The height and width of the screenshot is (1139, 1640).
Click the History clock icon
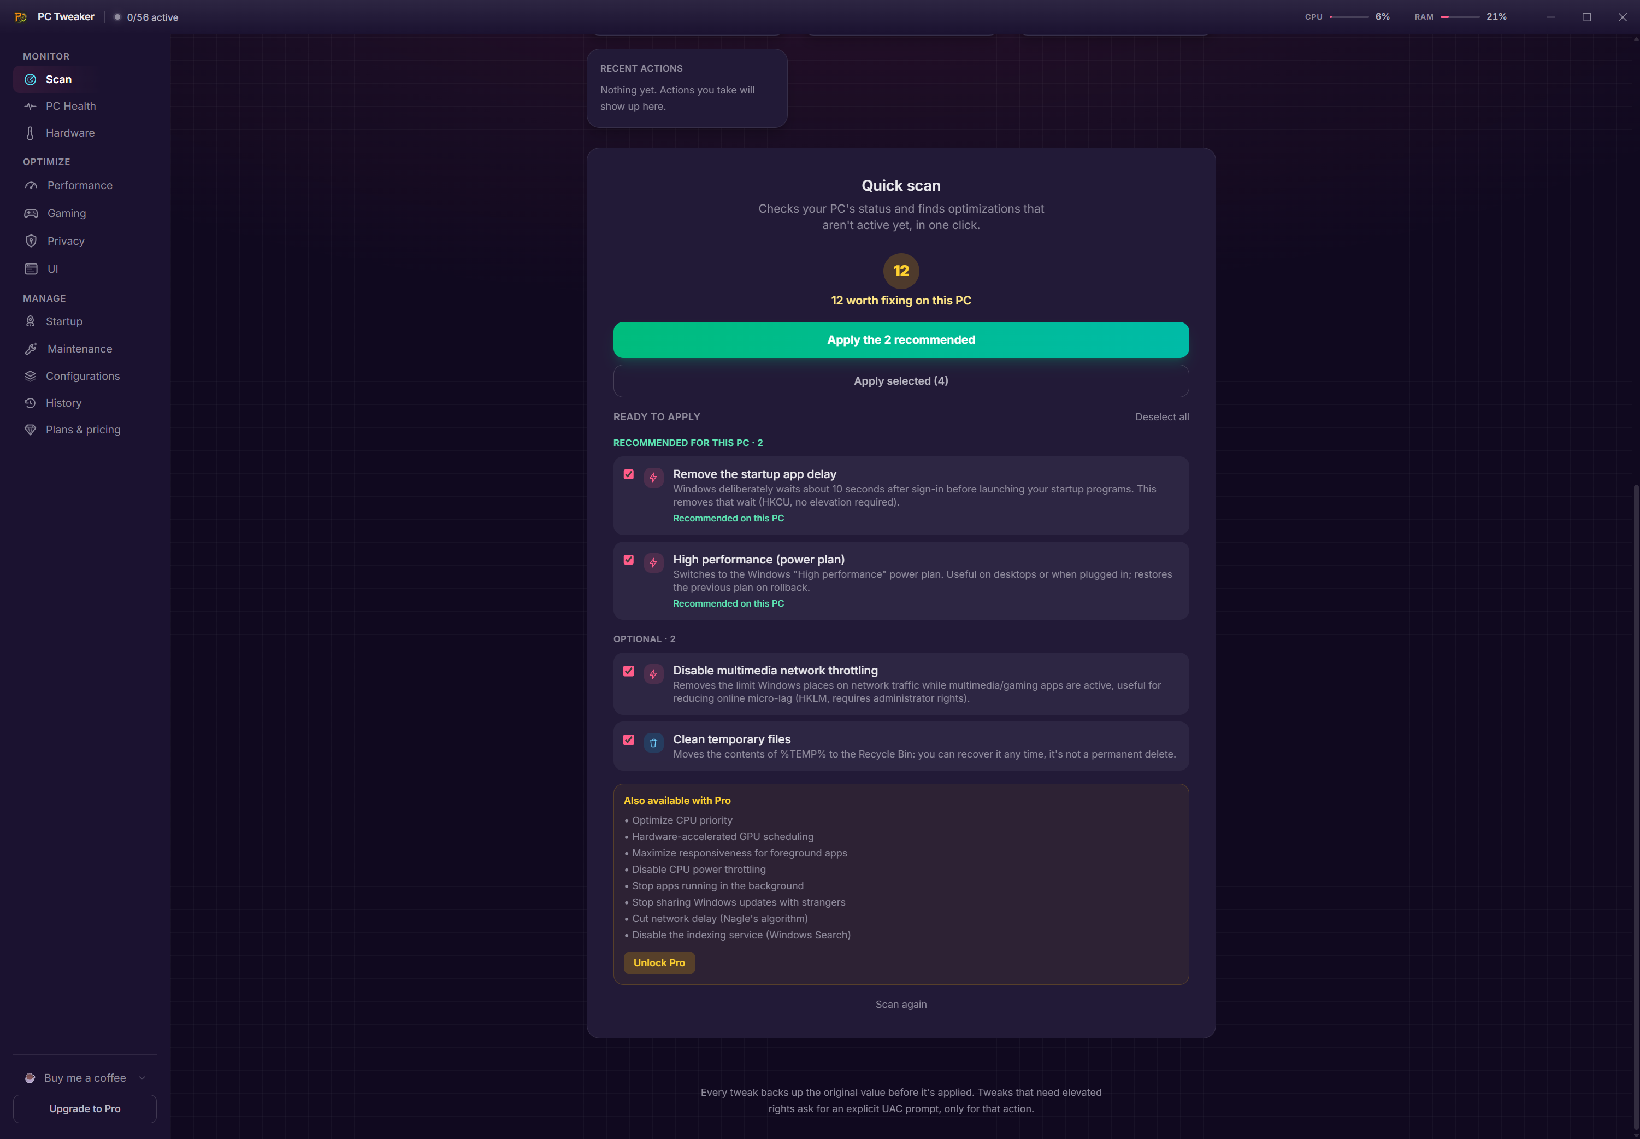[x=30, y=403]
